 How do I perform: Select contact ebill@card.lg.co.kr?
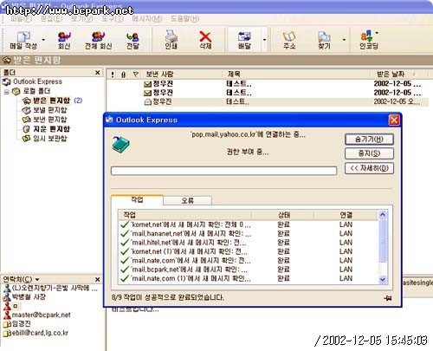[36, 333]
